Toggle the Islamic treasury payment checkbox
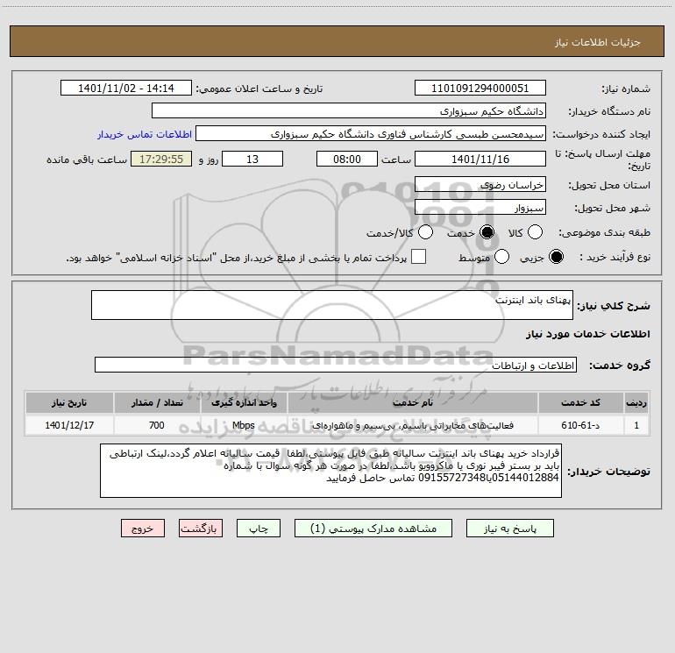Screen dimensions: 675x653 [x=418, y=257]
